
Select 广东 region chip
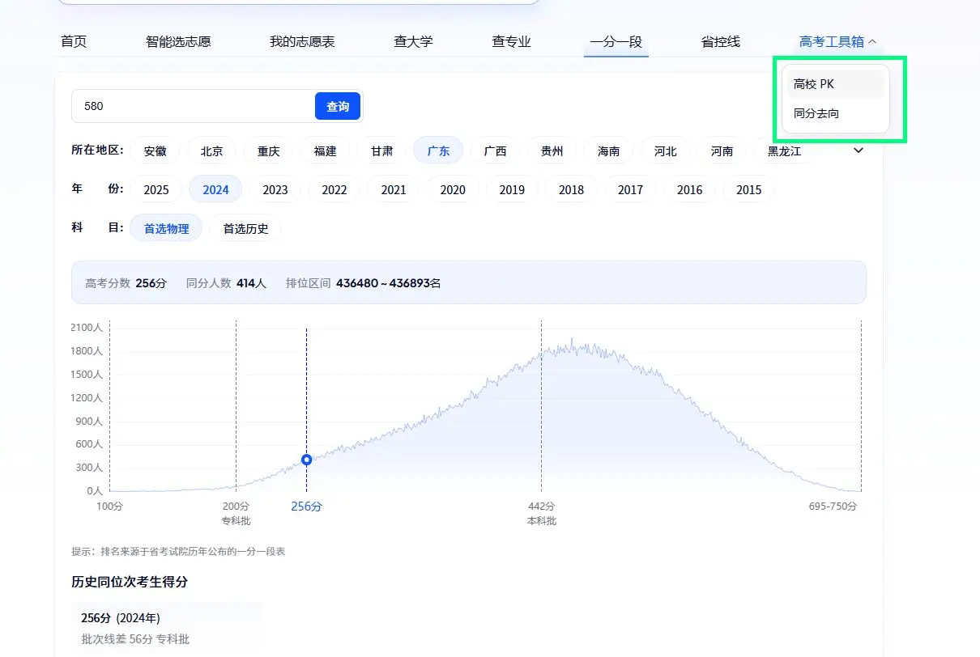coord(438,151)
